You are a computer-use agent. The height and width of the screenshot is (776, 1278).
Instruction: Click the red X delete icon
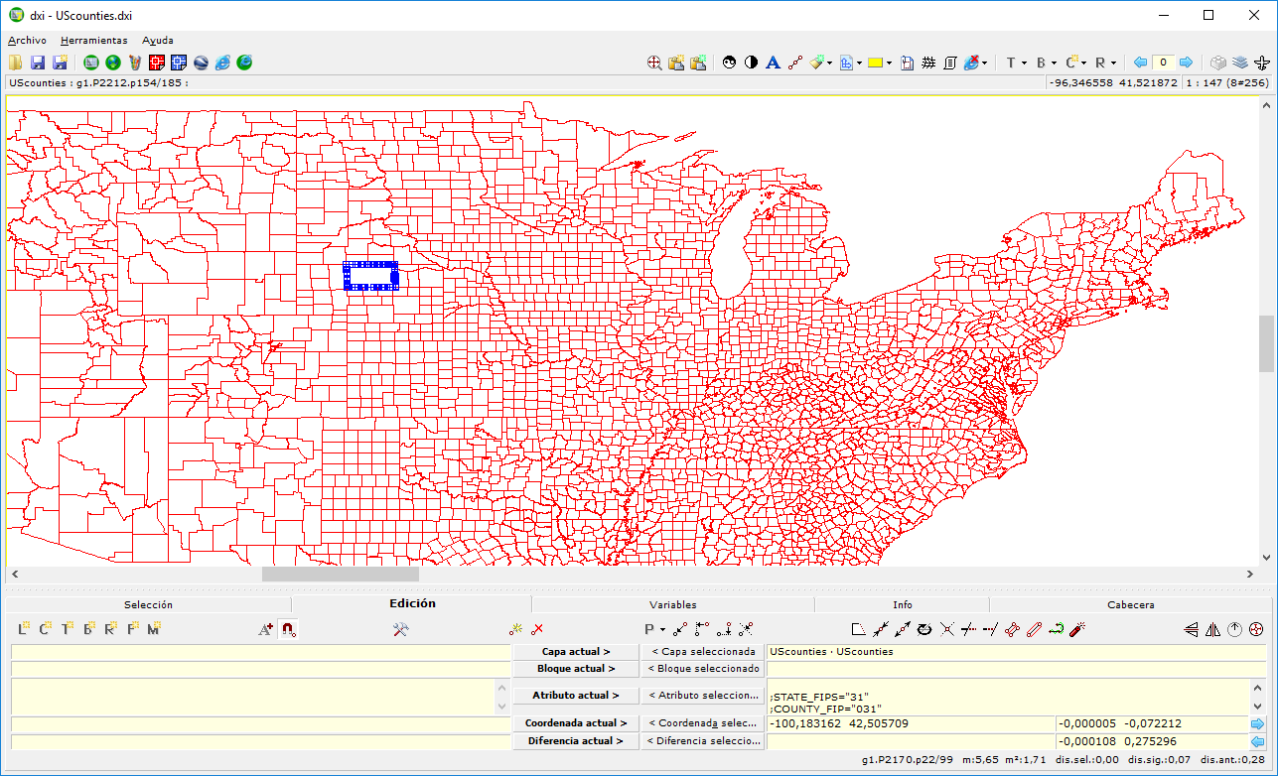click(x=537, y=629)
